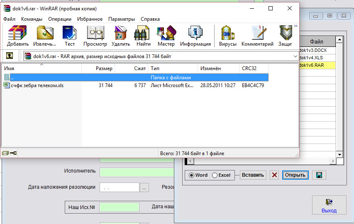Open the Комментарий (Comment) tool
Image resolution: width=354 pixels, height=224 pixels.
tap(257, 36)
